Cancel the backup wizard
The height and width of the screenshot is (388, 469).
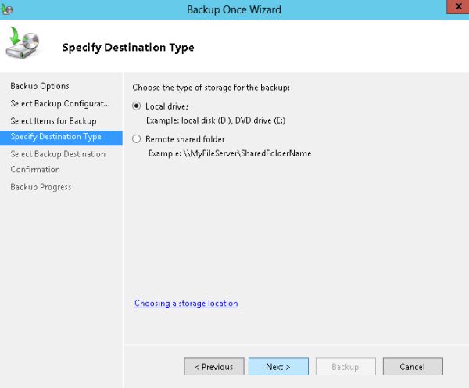click(x=412, y=366)
